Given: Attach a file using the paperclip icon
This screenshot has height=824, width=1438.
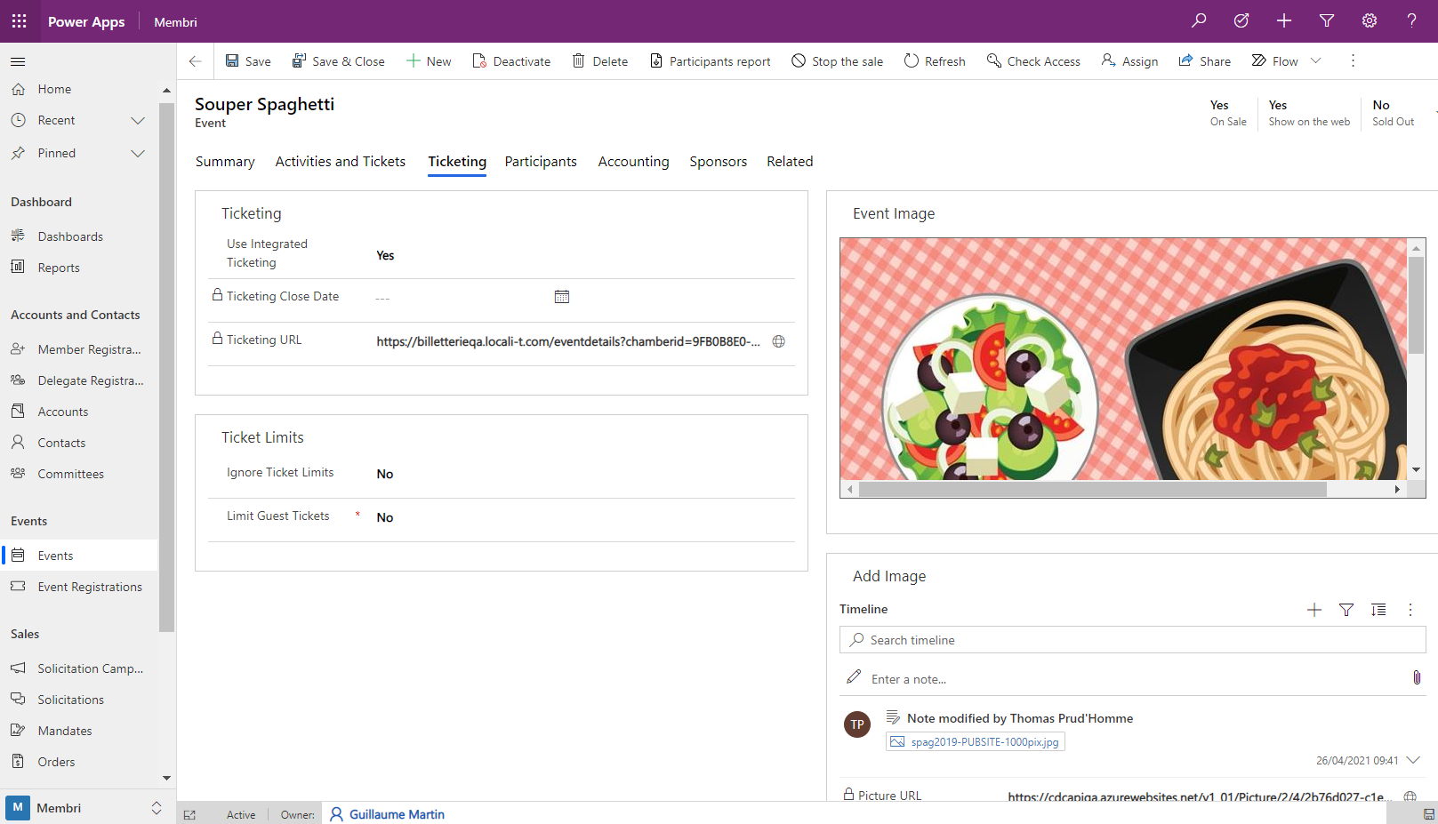Looking at the screenshot, I should 1417,677.
